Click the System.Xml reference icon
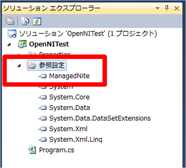 pyautogui.click(x=43, y=129)
